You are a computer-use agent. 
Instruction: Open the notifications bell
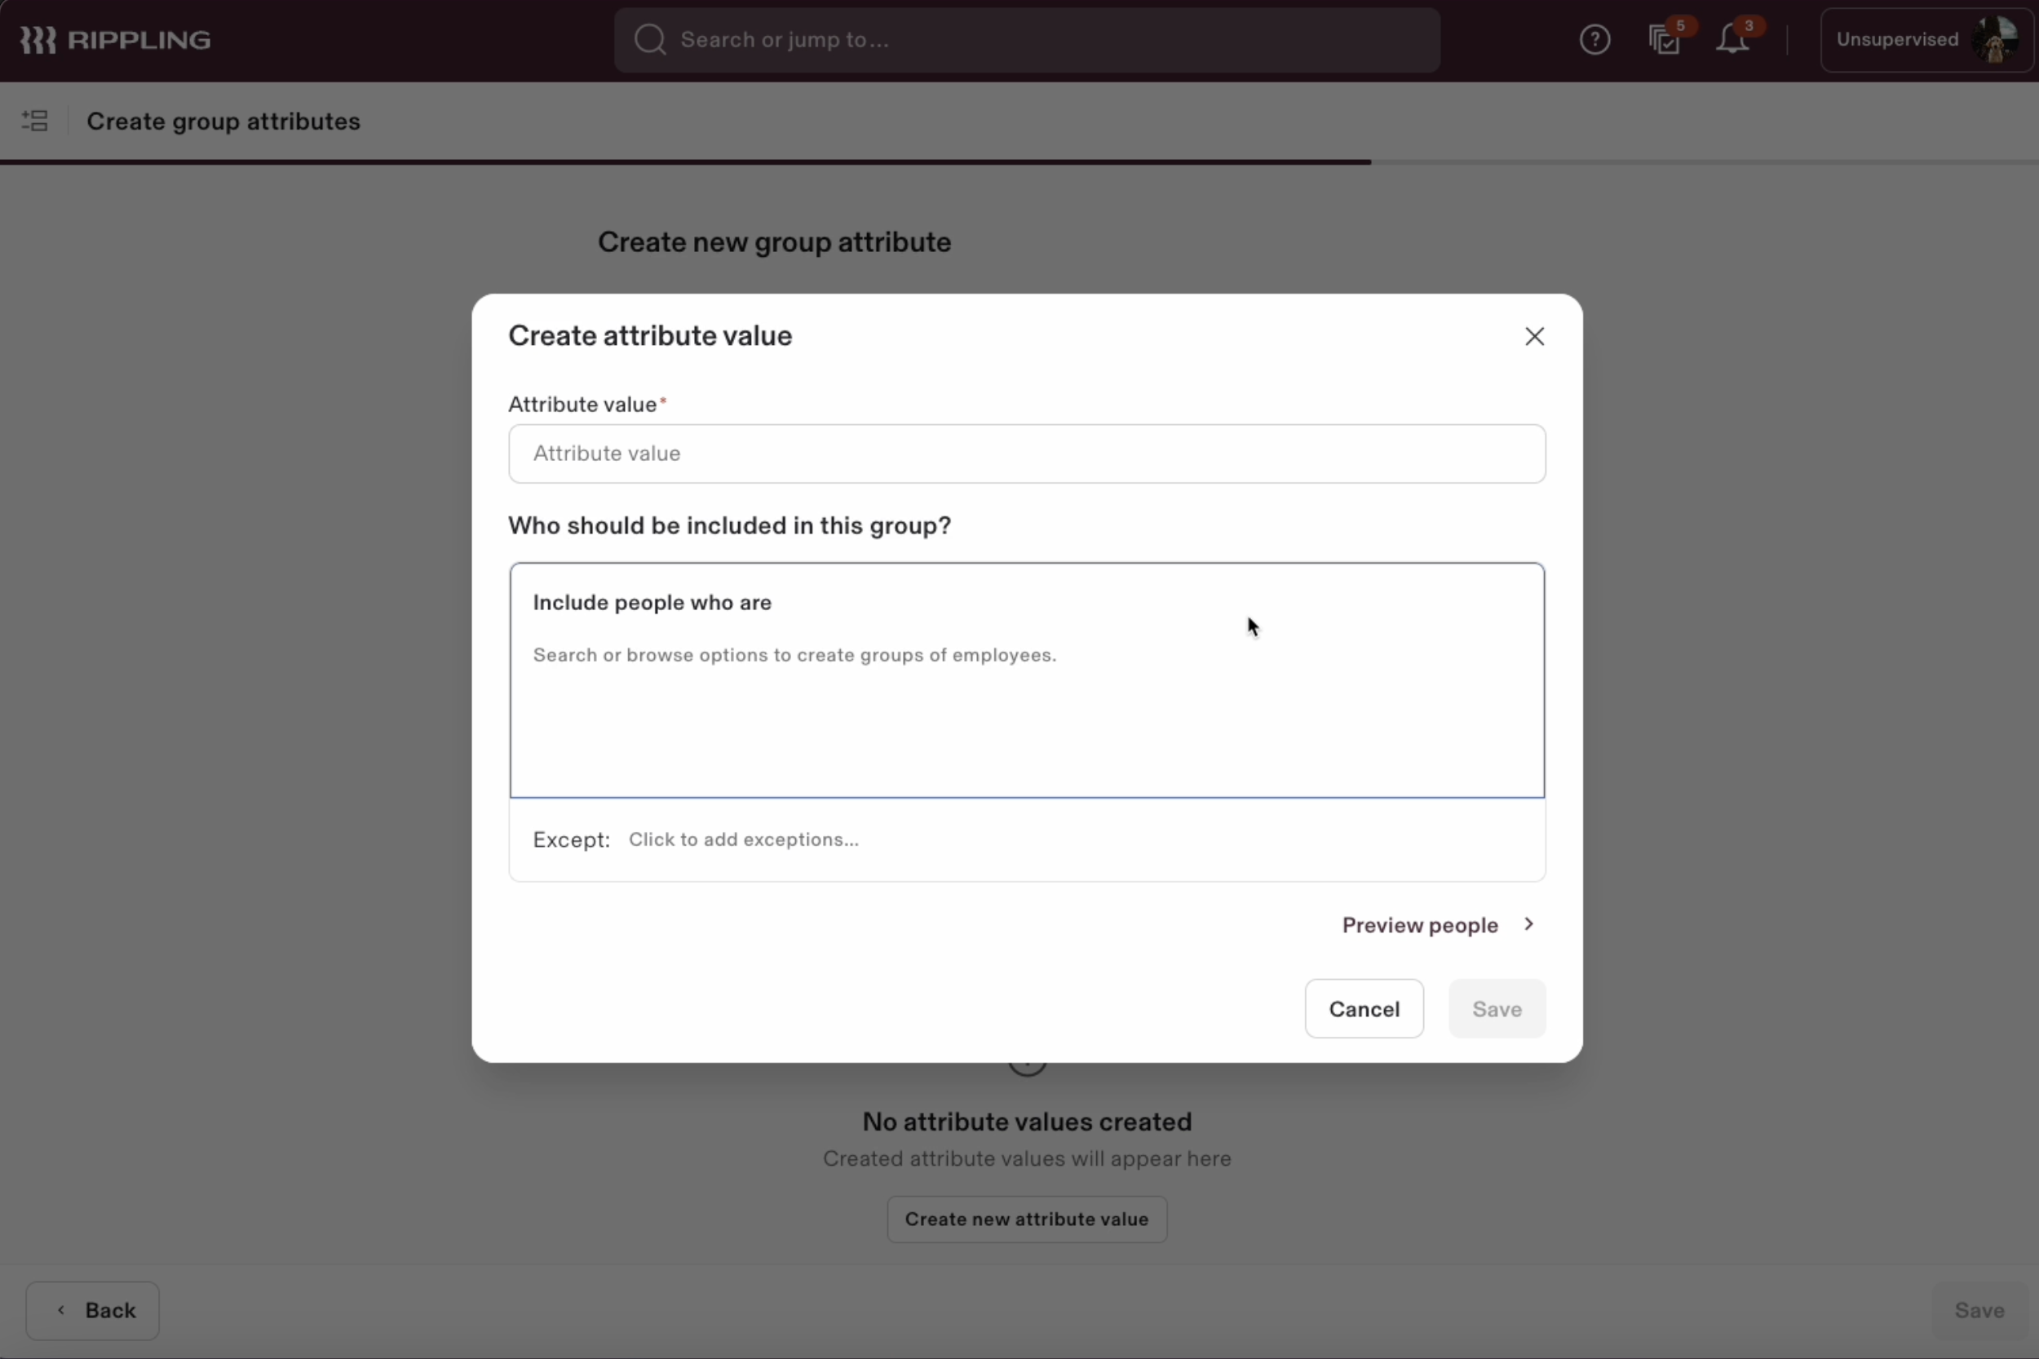[1732, 40]
